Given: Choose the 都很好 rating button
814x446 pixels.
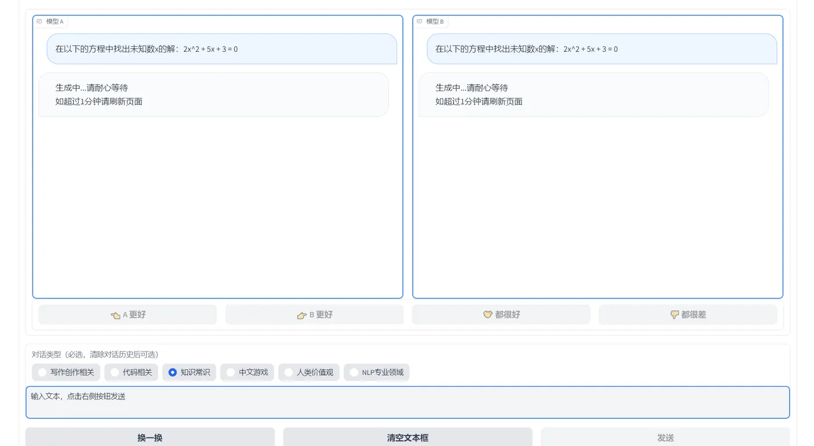Looking at the screenshot, I should tap(501, 315).
